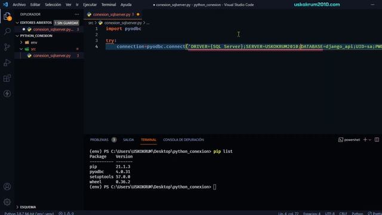382x215 pixels.
Task: Open the Search view in activity bar
Action: (x=7, y=31)
